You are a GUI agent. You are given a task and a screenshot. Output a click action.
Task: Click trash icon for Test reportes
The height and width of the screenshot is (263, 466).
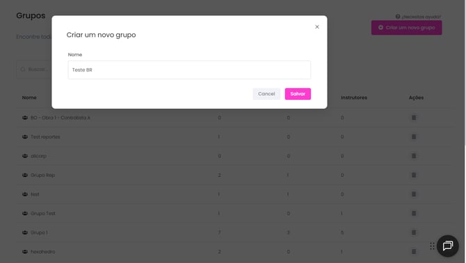tap(414, 137)
